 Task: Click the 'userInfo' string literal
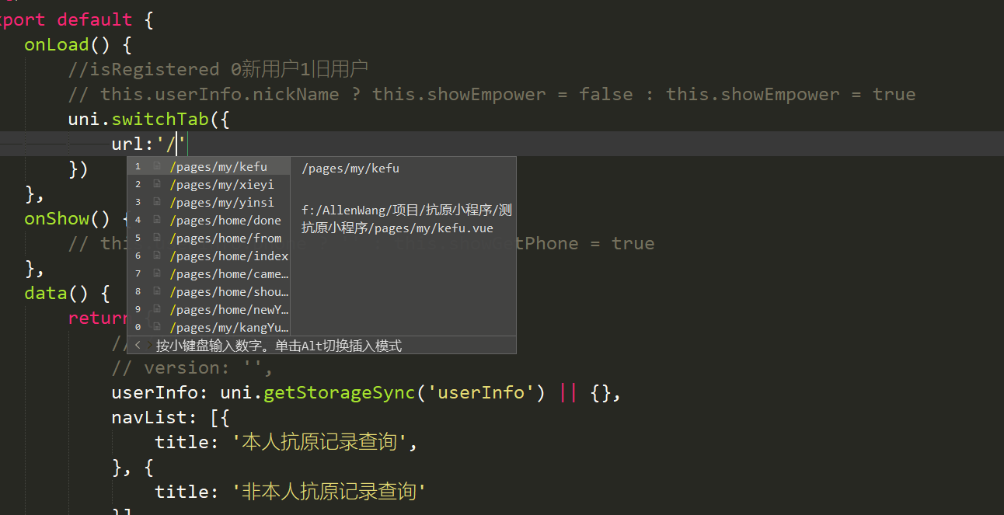(x=481, y=392)
